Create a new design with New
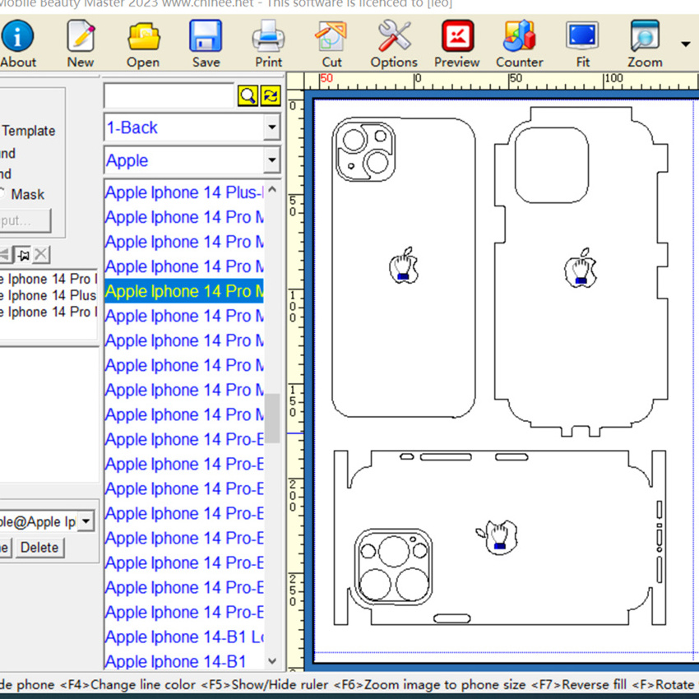This screenshot has width=699, height=699. (x=80, y=44)
